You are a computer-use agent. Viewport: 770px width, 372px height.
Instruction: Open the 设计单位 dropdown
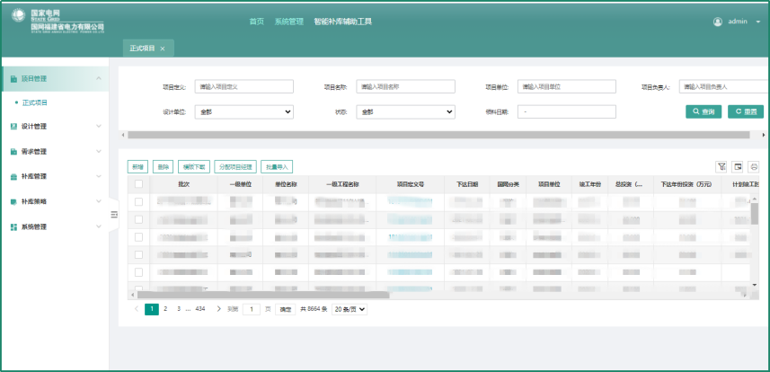pyautogui.click(x=243, y=112)
